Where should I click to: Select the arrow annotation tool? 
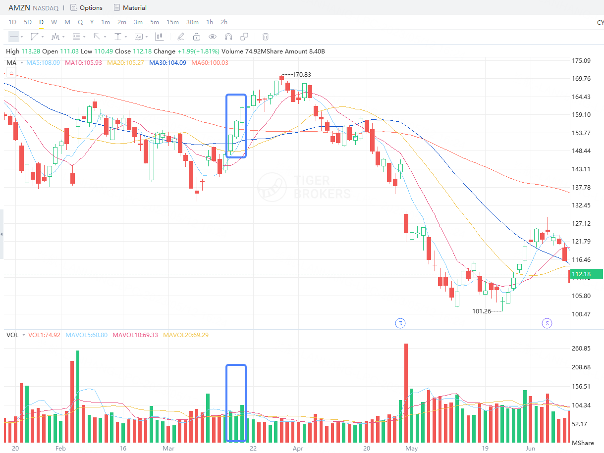(97, 37)
